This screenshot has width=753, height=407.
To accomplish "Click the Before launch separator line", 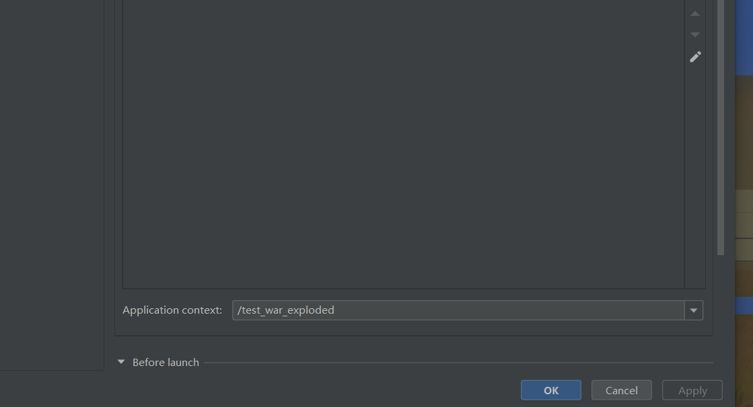I will pos(459,363).
